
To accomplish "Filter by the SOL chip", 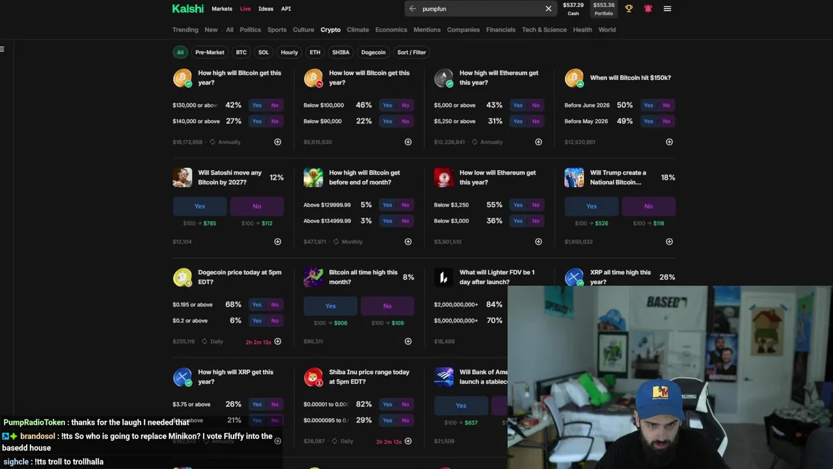I will pyautogui.click(x=264, y=52).
